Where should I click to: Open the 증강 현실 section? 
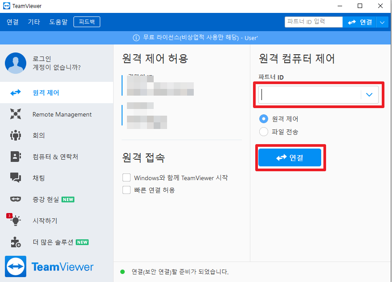click(57, 199)
